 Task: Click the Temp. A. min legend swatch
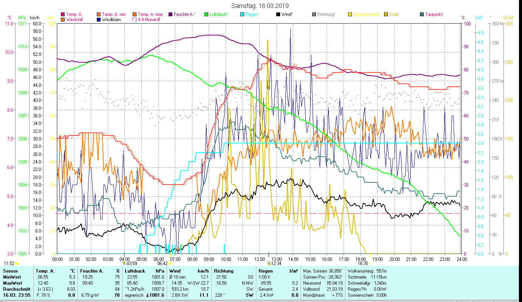pos(99,14)
